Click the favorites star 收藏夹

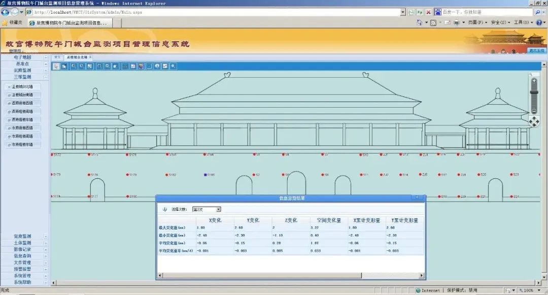12,23
